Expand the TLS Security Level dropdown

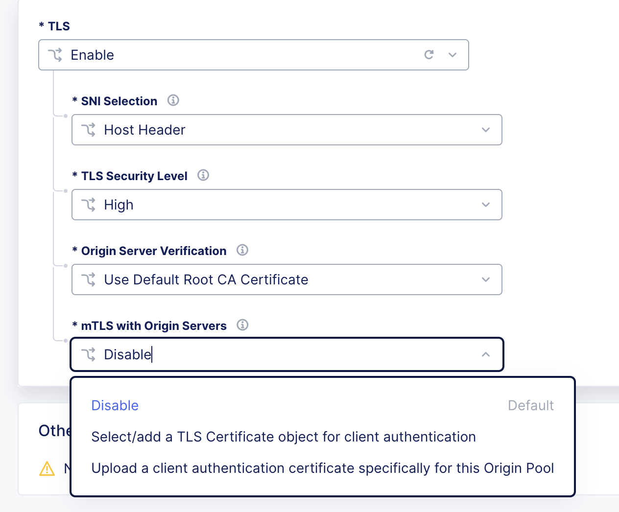[x=485, y=205]
